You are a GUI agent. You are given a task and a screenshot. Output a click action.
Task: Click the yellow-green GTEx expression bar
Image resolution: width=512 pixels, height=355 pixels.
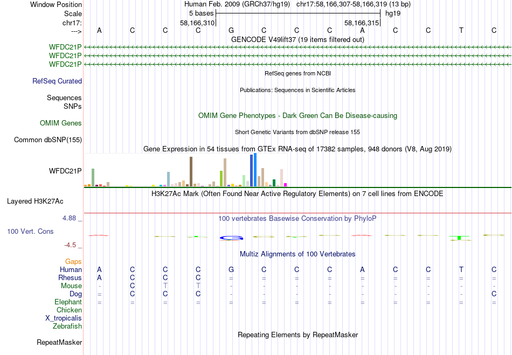click(221, 178)
